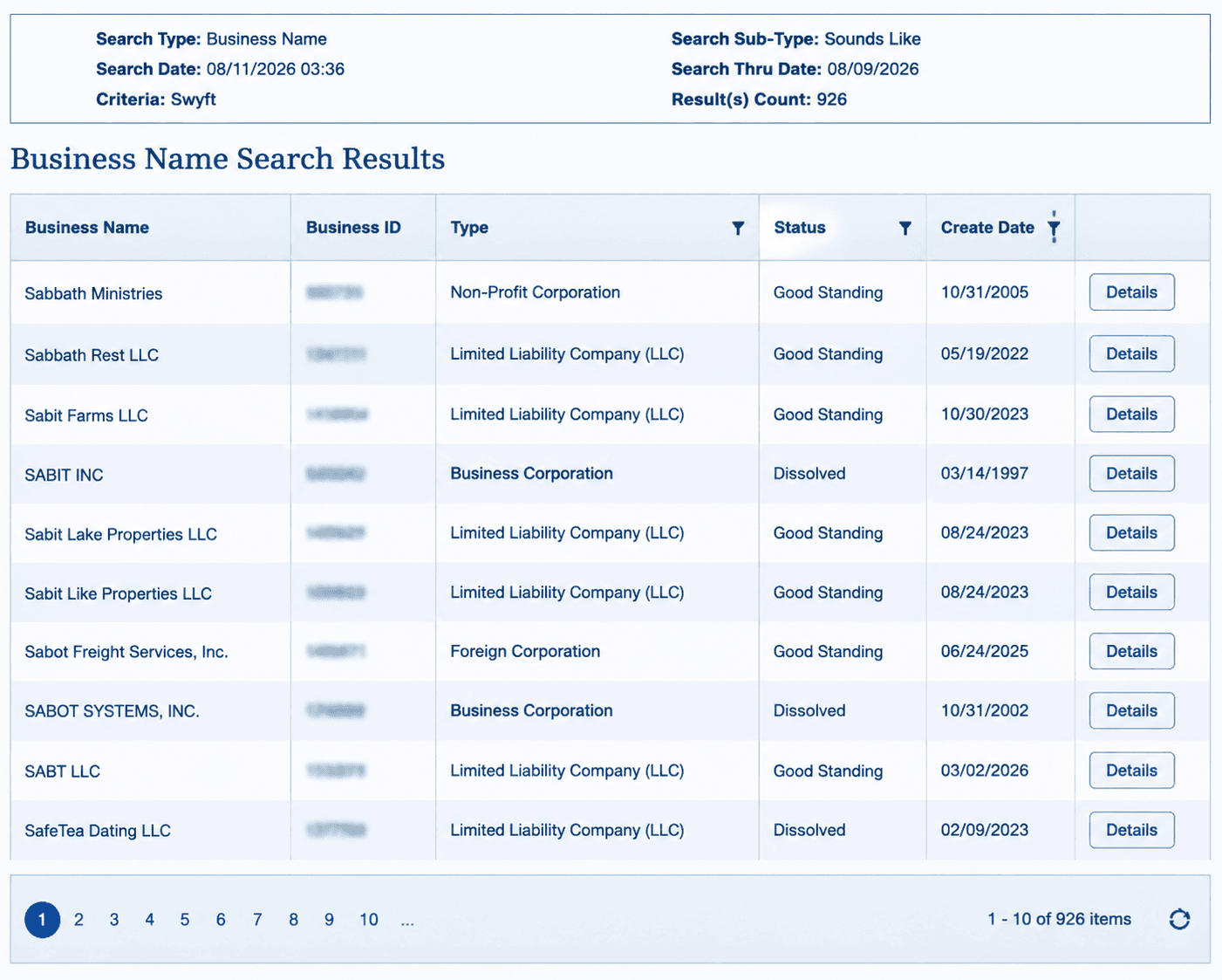View Details for SABT LLC
The width and height of the screenshot is (1222, 980).
(1131, 771)
